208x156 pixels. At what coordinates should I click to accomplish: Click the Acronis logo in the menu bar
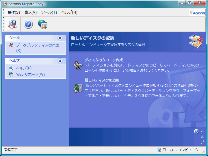[197, 13]
